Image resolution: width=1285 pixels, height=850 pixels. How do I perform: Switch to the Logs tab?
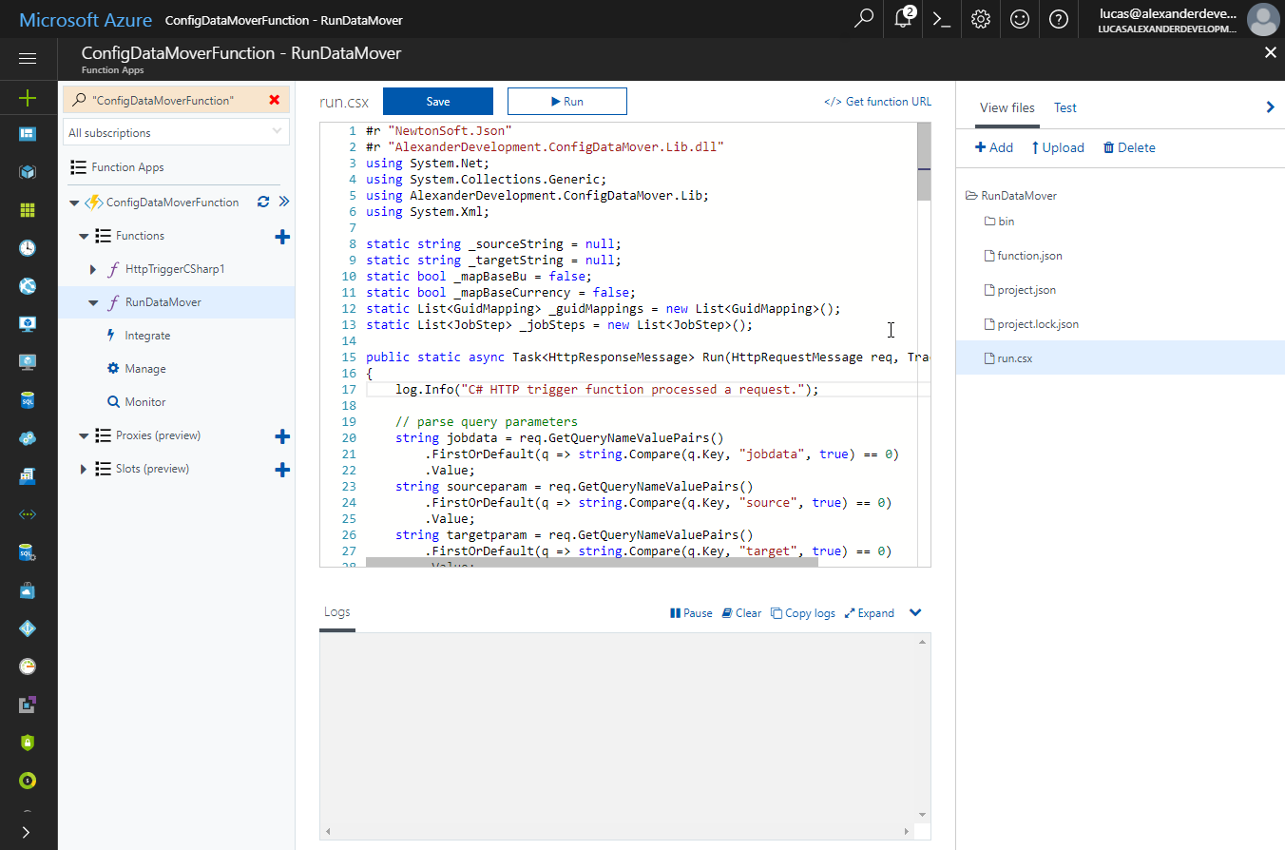pyautogui.click(x=337, y=612)
